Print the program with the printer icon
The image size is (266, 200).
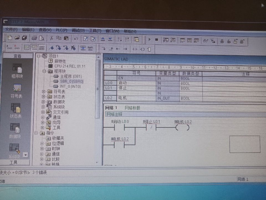pos(34,38)
